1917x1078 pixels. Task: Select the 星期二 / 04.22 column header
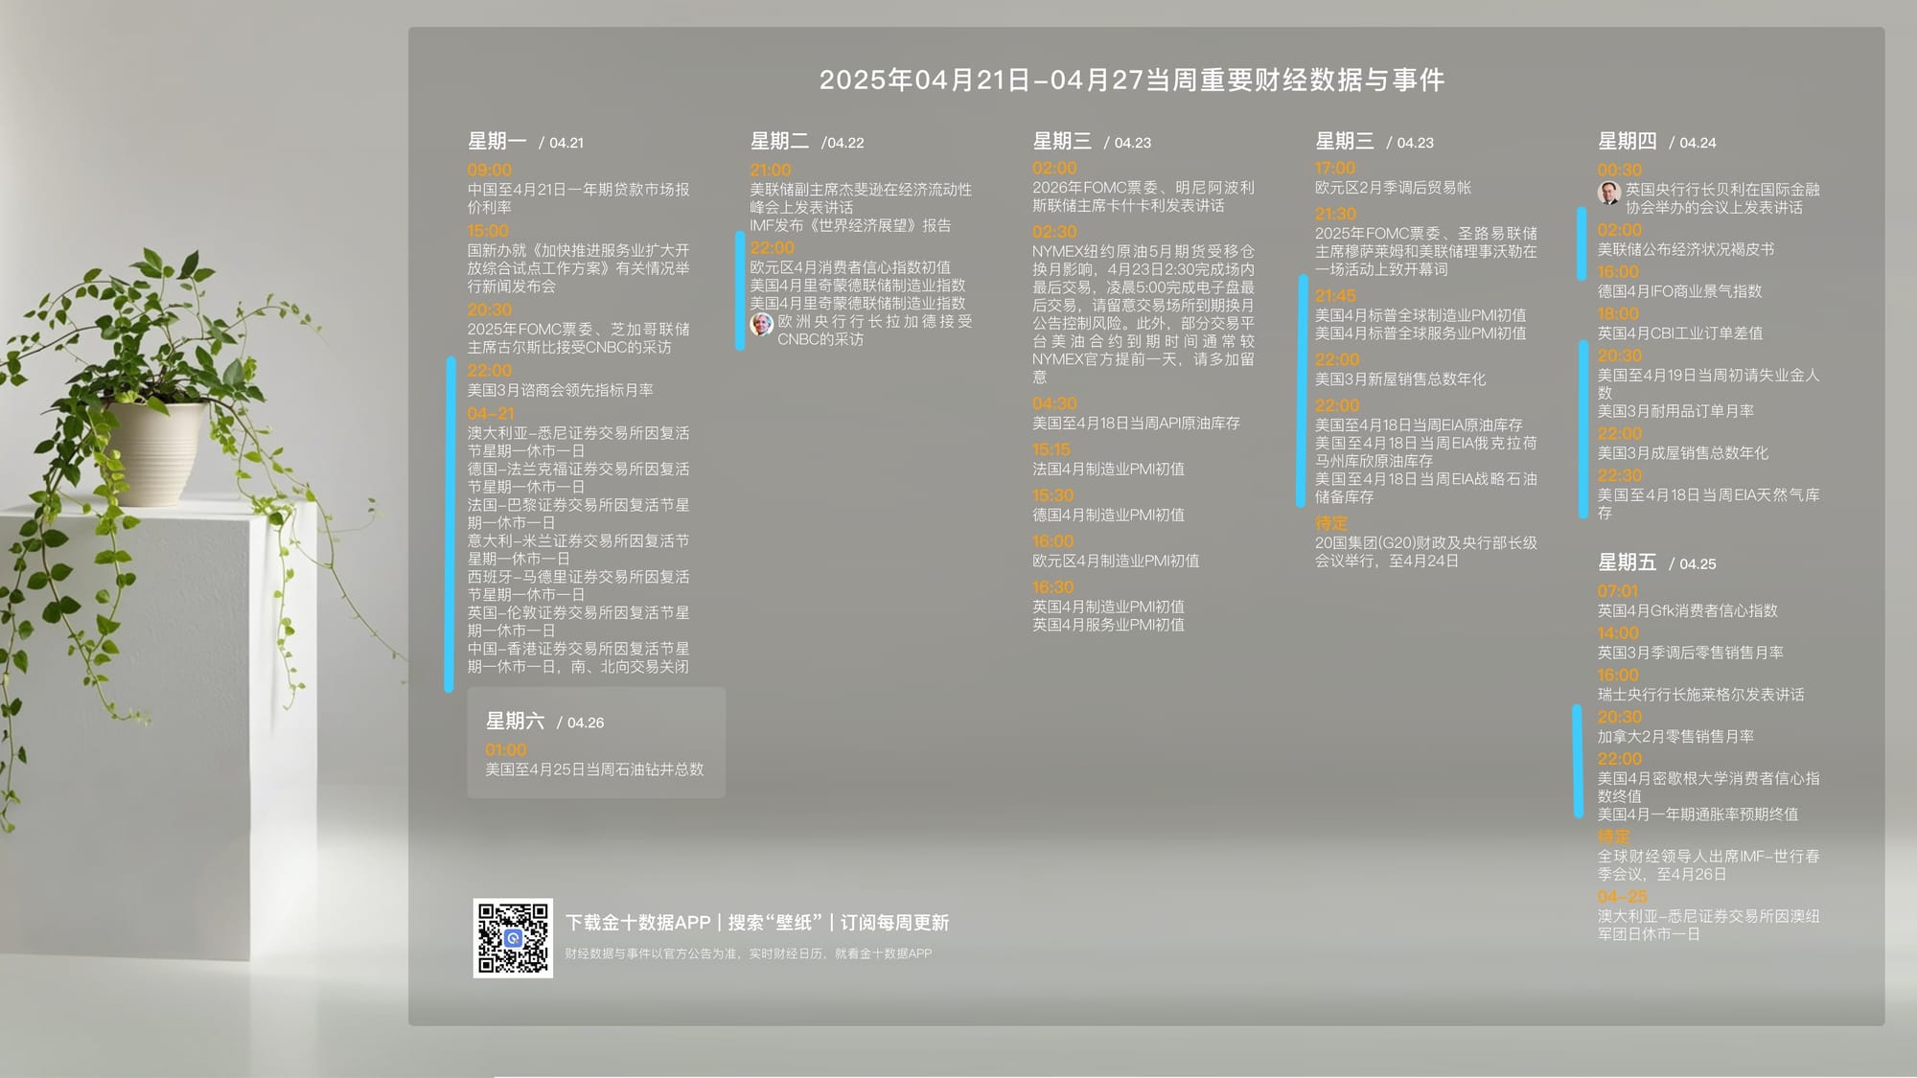[806, 142]
